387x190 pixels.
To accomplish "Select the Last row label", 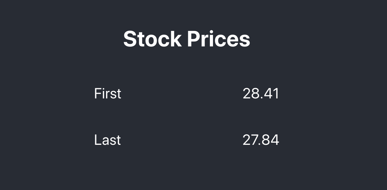I will [107, 140].
